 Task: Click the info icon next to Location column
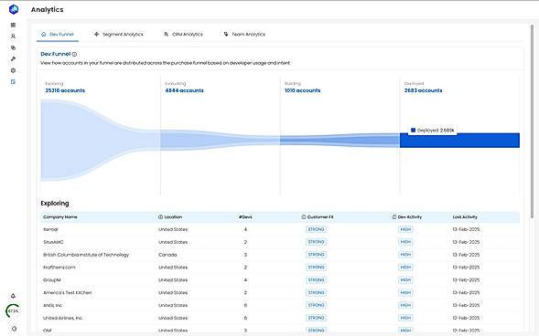(x=160, y=217)
